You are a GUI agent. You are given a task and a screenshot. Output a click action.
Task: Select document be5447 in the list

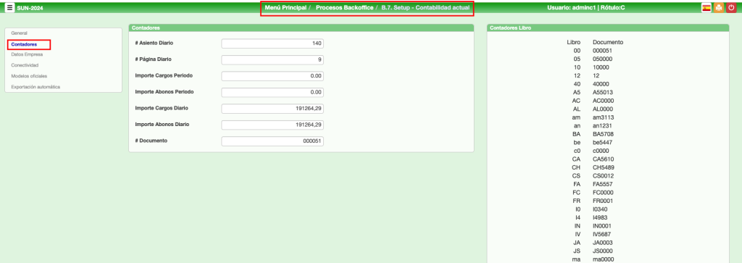point(603,143)
